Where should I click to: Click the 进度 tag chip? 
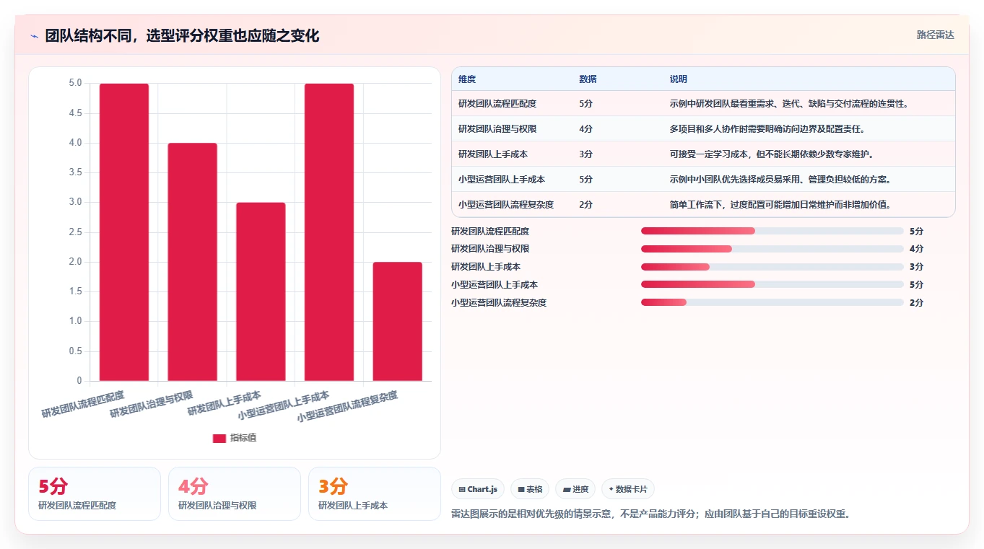575,489
